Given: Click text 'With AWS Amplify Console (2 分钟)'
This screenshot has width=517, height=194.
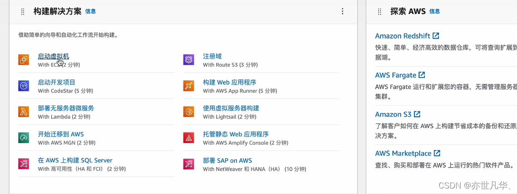Looking at the screenshot, I should [246, 143].
